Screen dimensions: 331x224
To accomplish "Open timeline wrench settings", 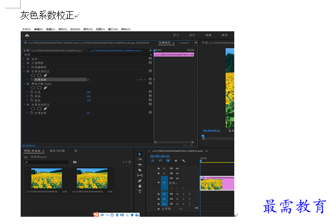I will pyautogui.click(x=183, y=161).
